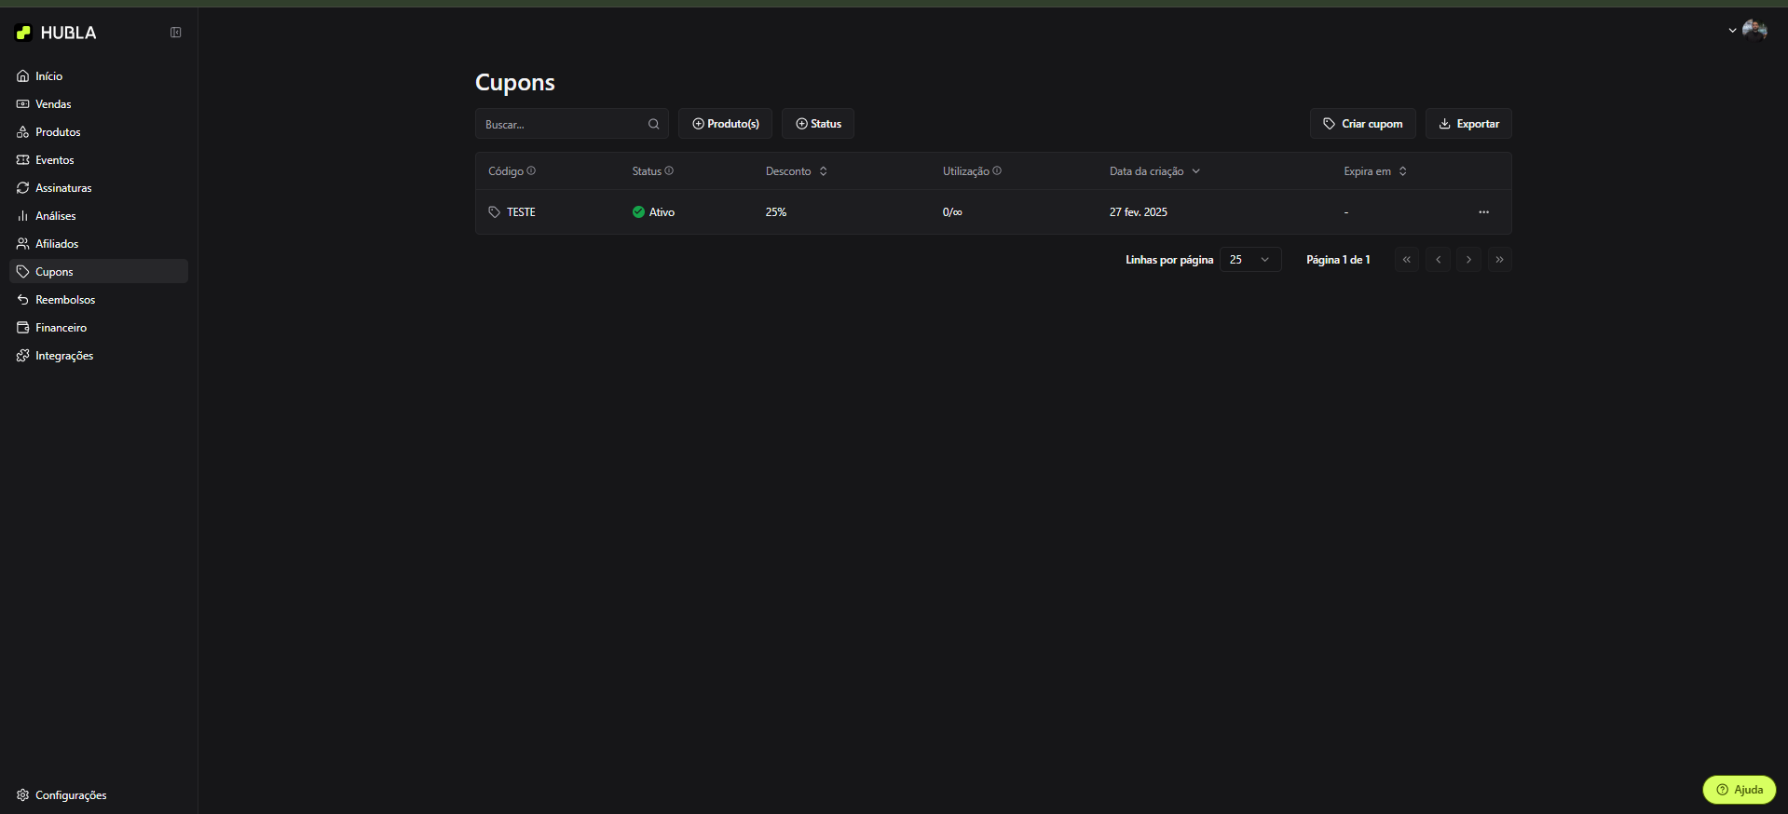Open the Status filter

817,124
